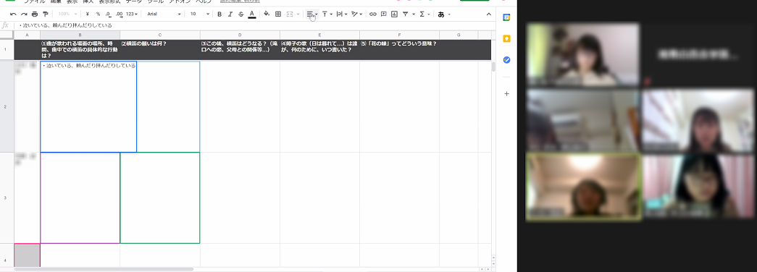This screenshot has height=272, width=757.
Task: Open the Arial font dropdown
Action: (164, 14)
